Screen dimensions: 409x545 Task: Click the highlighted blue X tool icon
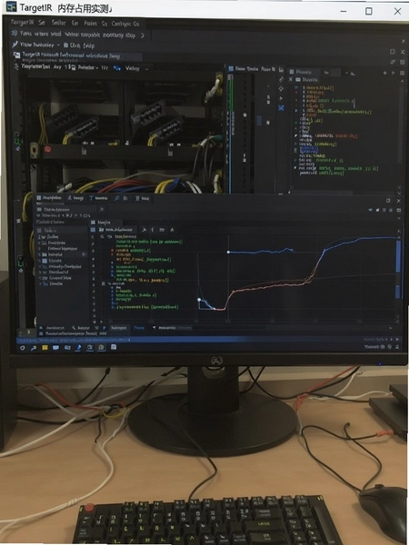tap(281, 108)
